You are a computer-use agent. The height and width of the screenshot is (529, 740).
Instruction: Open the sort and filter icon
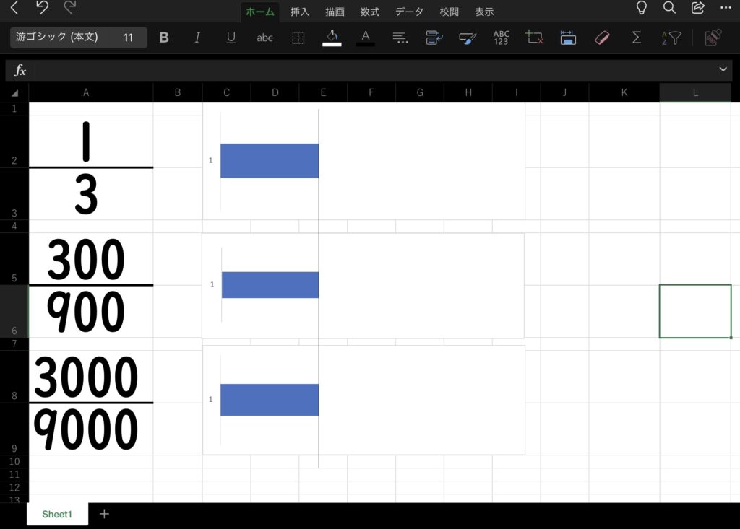coord(671,38)
